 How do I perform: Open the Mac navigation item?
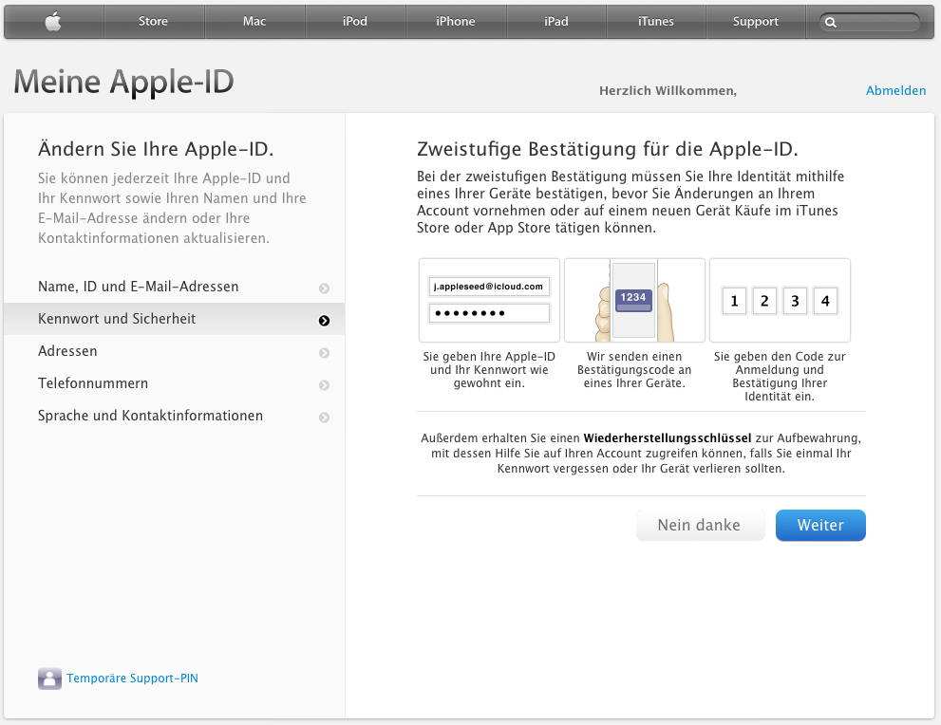pyautogui.click(x=254, y=22)
